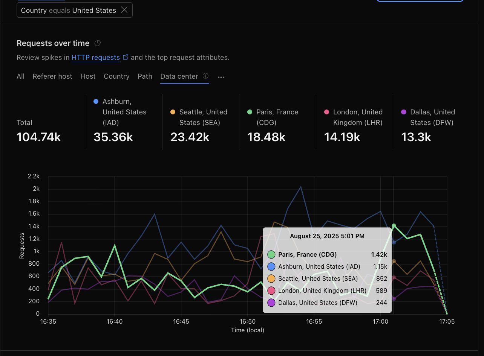Open the chart icon beside Requests over time

coord(97,43)
